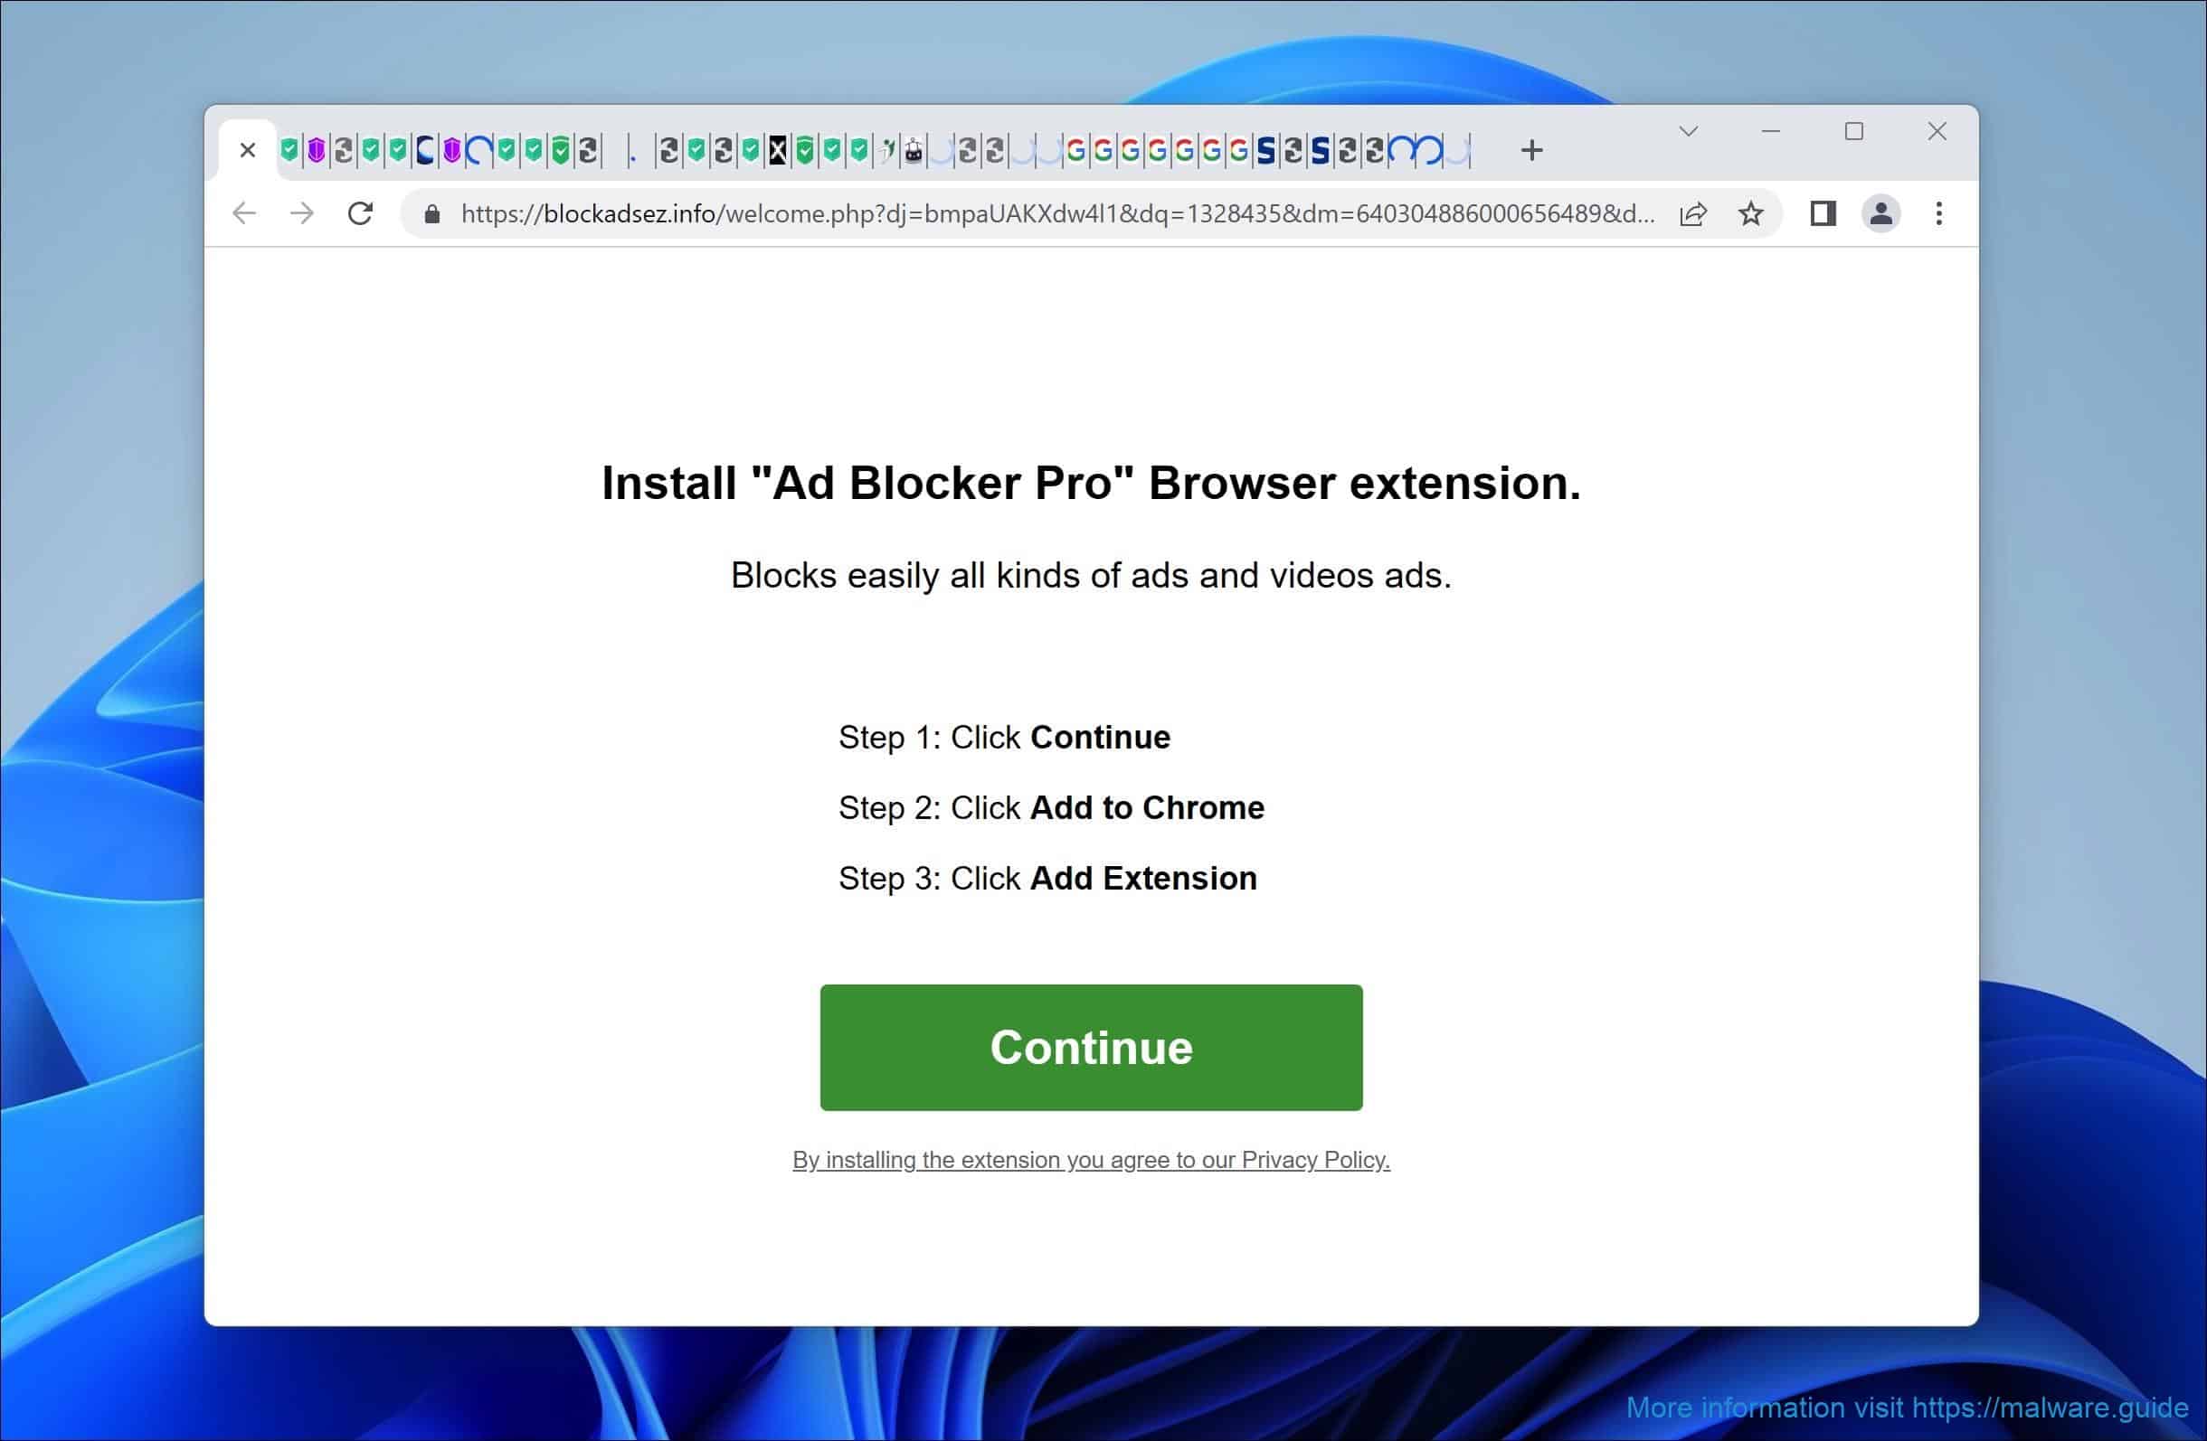Image resolution: width=2207 pixels, height=1441 pixels.
Task: Navigate back with the back arrow
Action: coord(244,213)
